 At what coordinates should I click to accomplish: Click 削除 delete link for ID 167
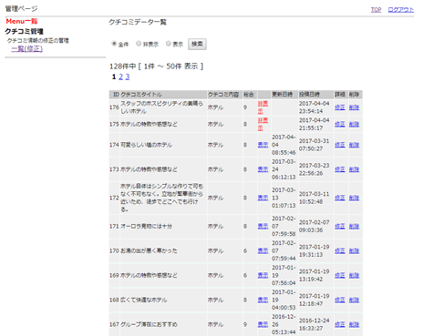tap(354, 325)
